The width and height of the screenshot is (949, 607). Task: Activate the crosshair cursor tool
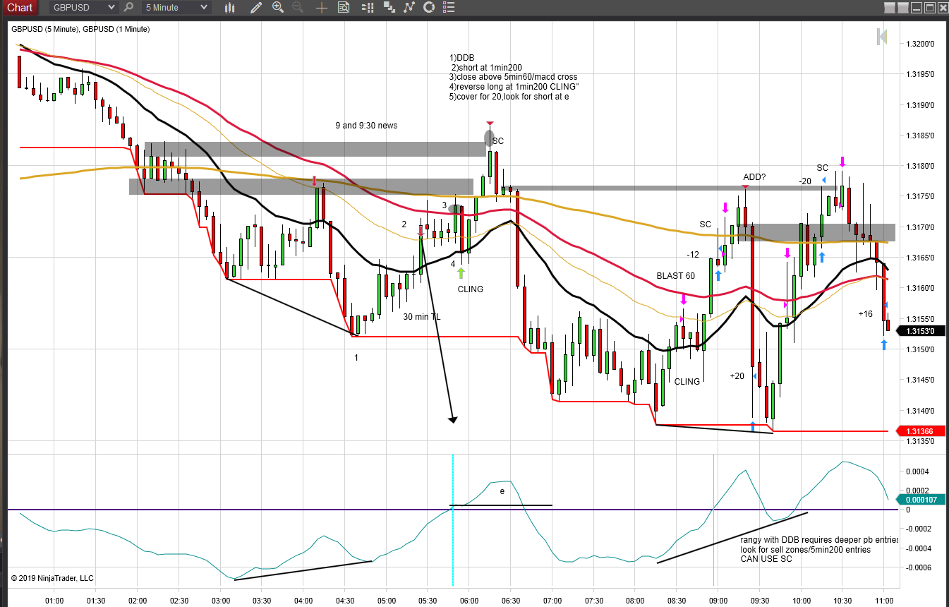click(322, 8)
